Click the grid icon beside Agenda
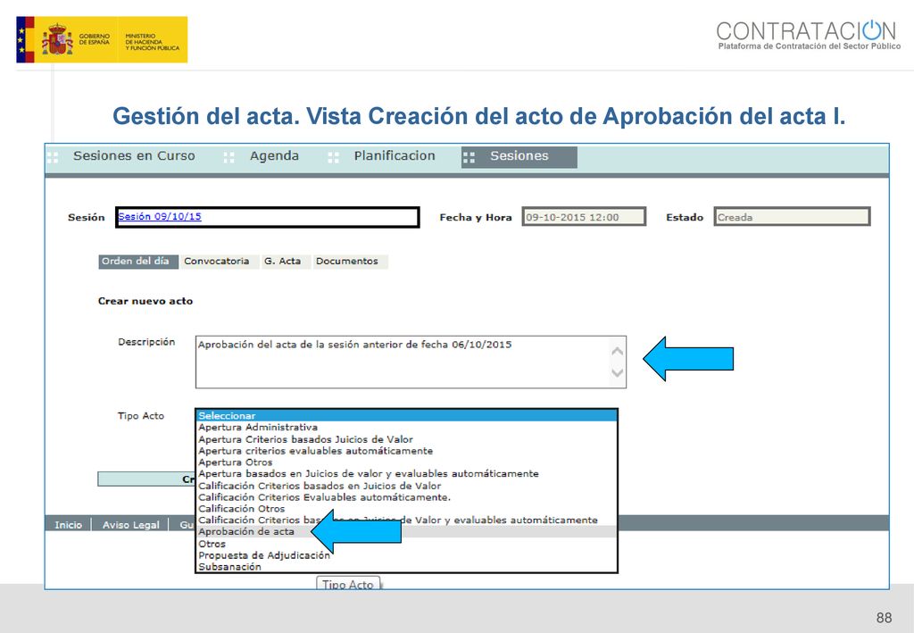 pos(229,157)
